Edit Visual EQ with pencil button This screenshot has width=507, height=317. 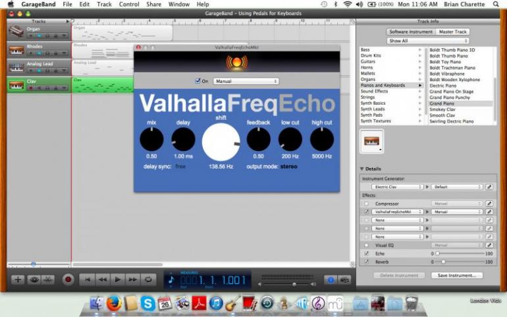pos(489,245)
